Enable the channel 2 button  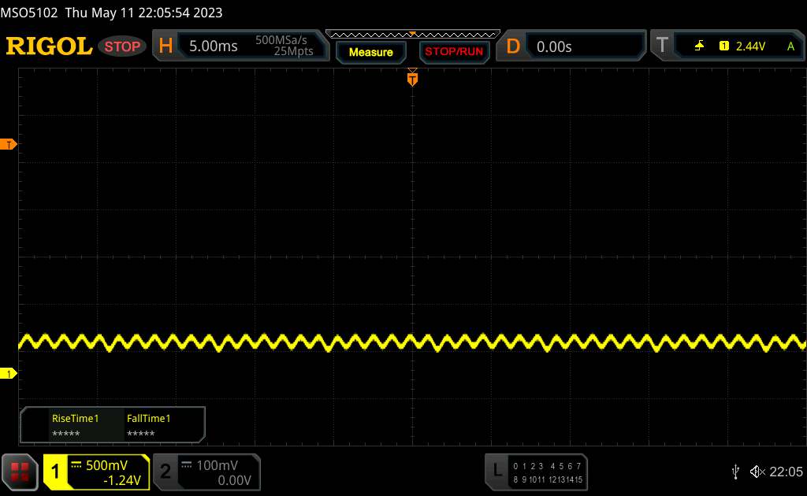pyautogui.click(x=165, y=472)
